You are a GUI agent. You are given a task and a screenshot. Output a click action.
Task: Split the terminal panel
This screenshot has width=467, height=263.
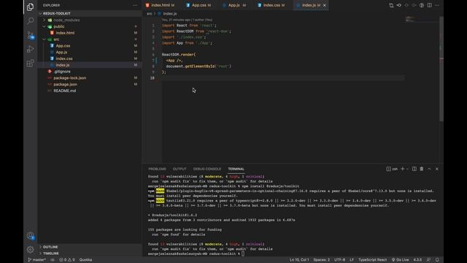click(x=414, y=169)
